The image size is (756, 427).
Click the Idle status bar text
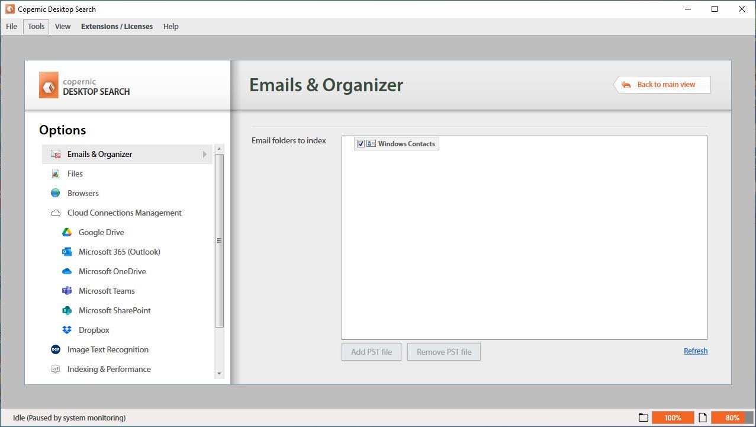click(69, 418)
